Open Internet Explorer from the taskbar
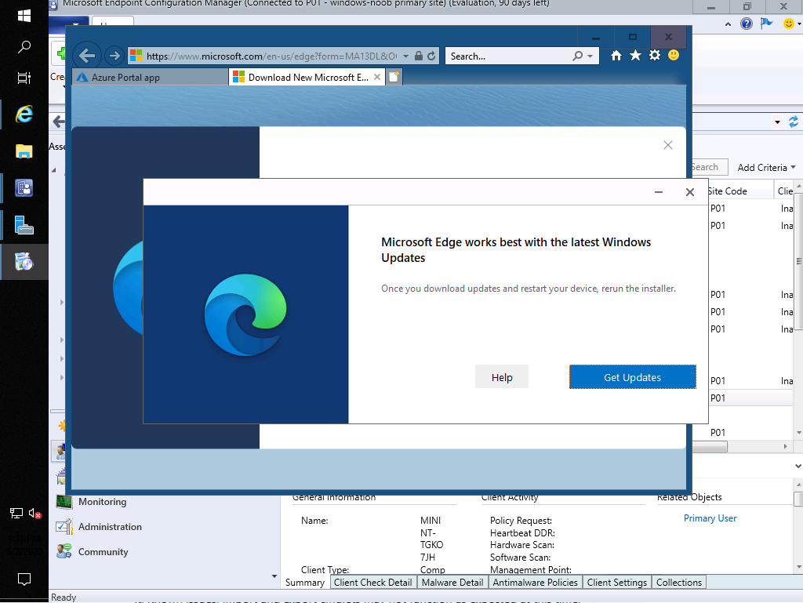The width and height of the screenshot is (803, 603). point(24,114)
